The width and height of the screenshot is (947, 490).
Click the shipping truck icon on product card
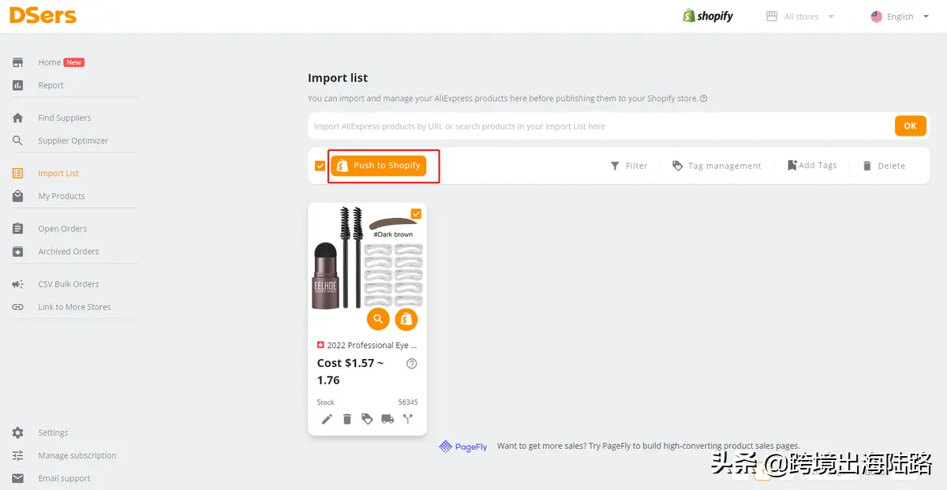[x=387, y=419]
